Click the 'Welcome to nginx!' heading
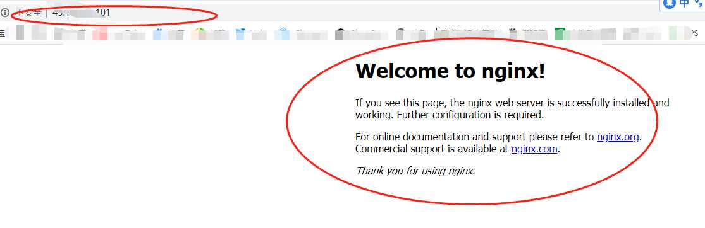Image resolution: width=705 pixels, height=228 pixels. [x=450, y=71]
